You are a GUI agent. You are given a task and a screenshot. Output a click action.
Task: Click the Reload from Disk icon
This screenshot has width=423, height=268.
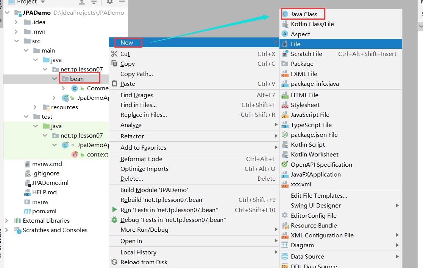point(114,262)
